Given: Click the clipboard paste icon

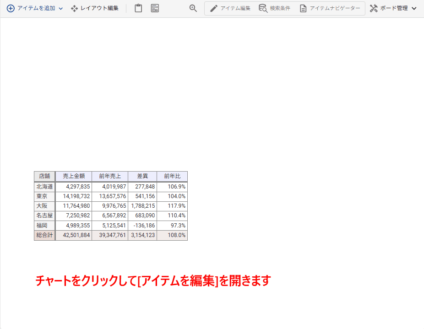Looking at the screenshot, I should click(138, 8).
